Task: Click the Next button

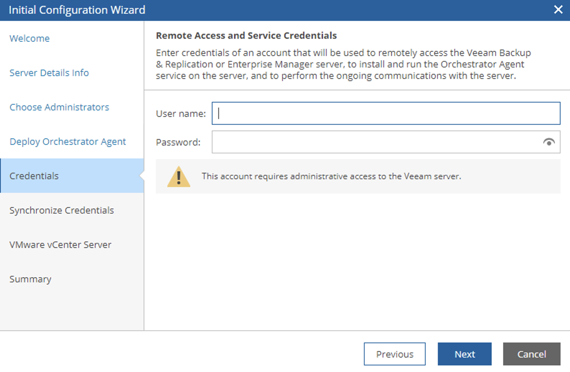Action: click(464, 354)
